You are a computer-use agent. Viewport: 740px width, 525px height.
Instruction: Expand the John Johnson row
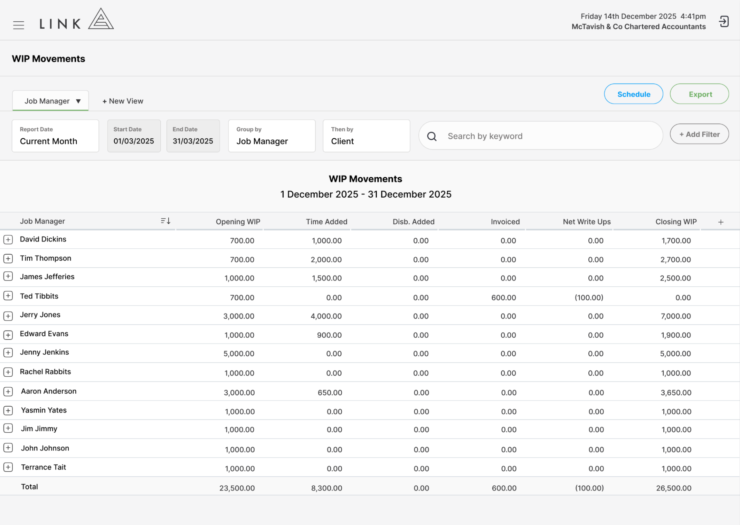[x=8, y=448]
